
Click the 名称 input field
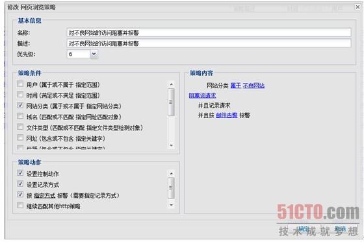point(209,32)
